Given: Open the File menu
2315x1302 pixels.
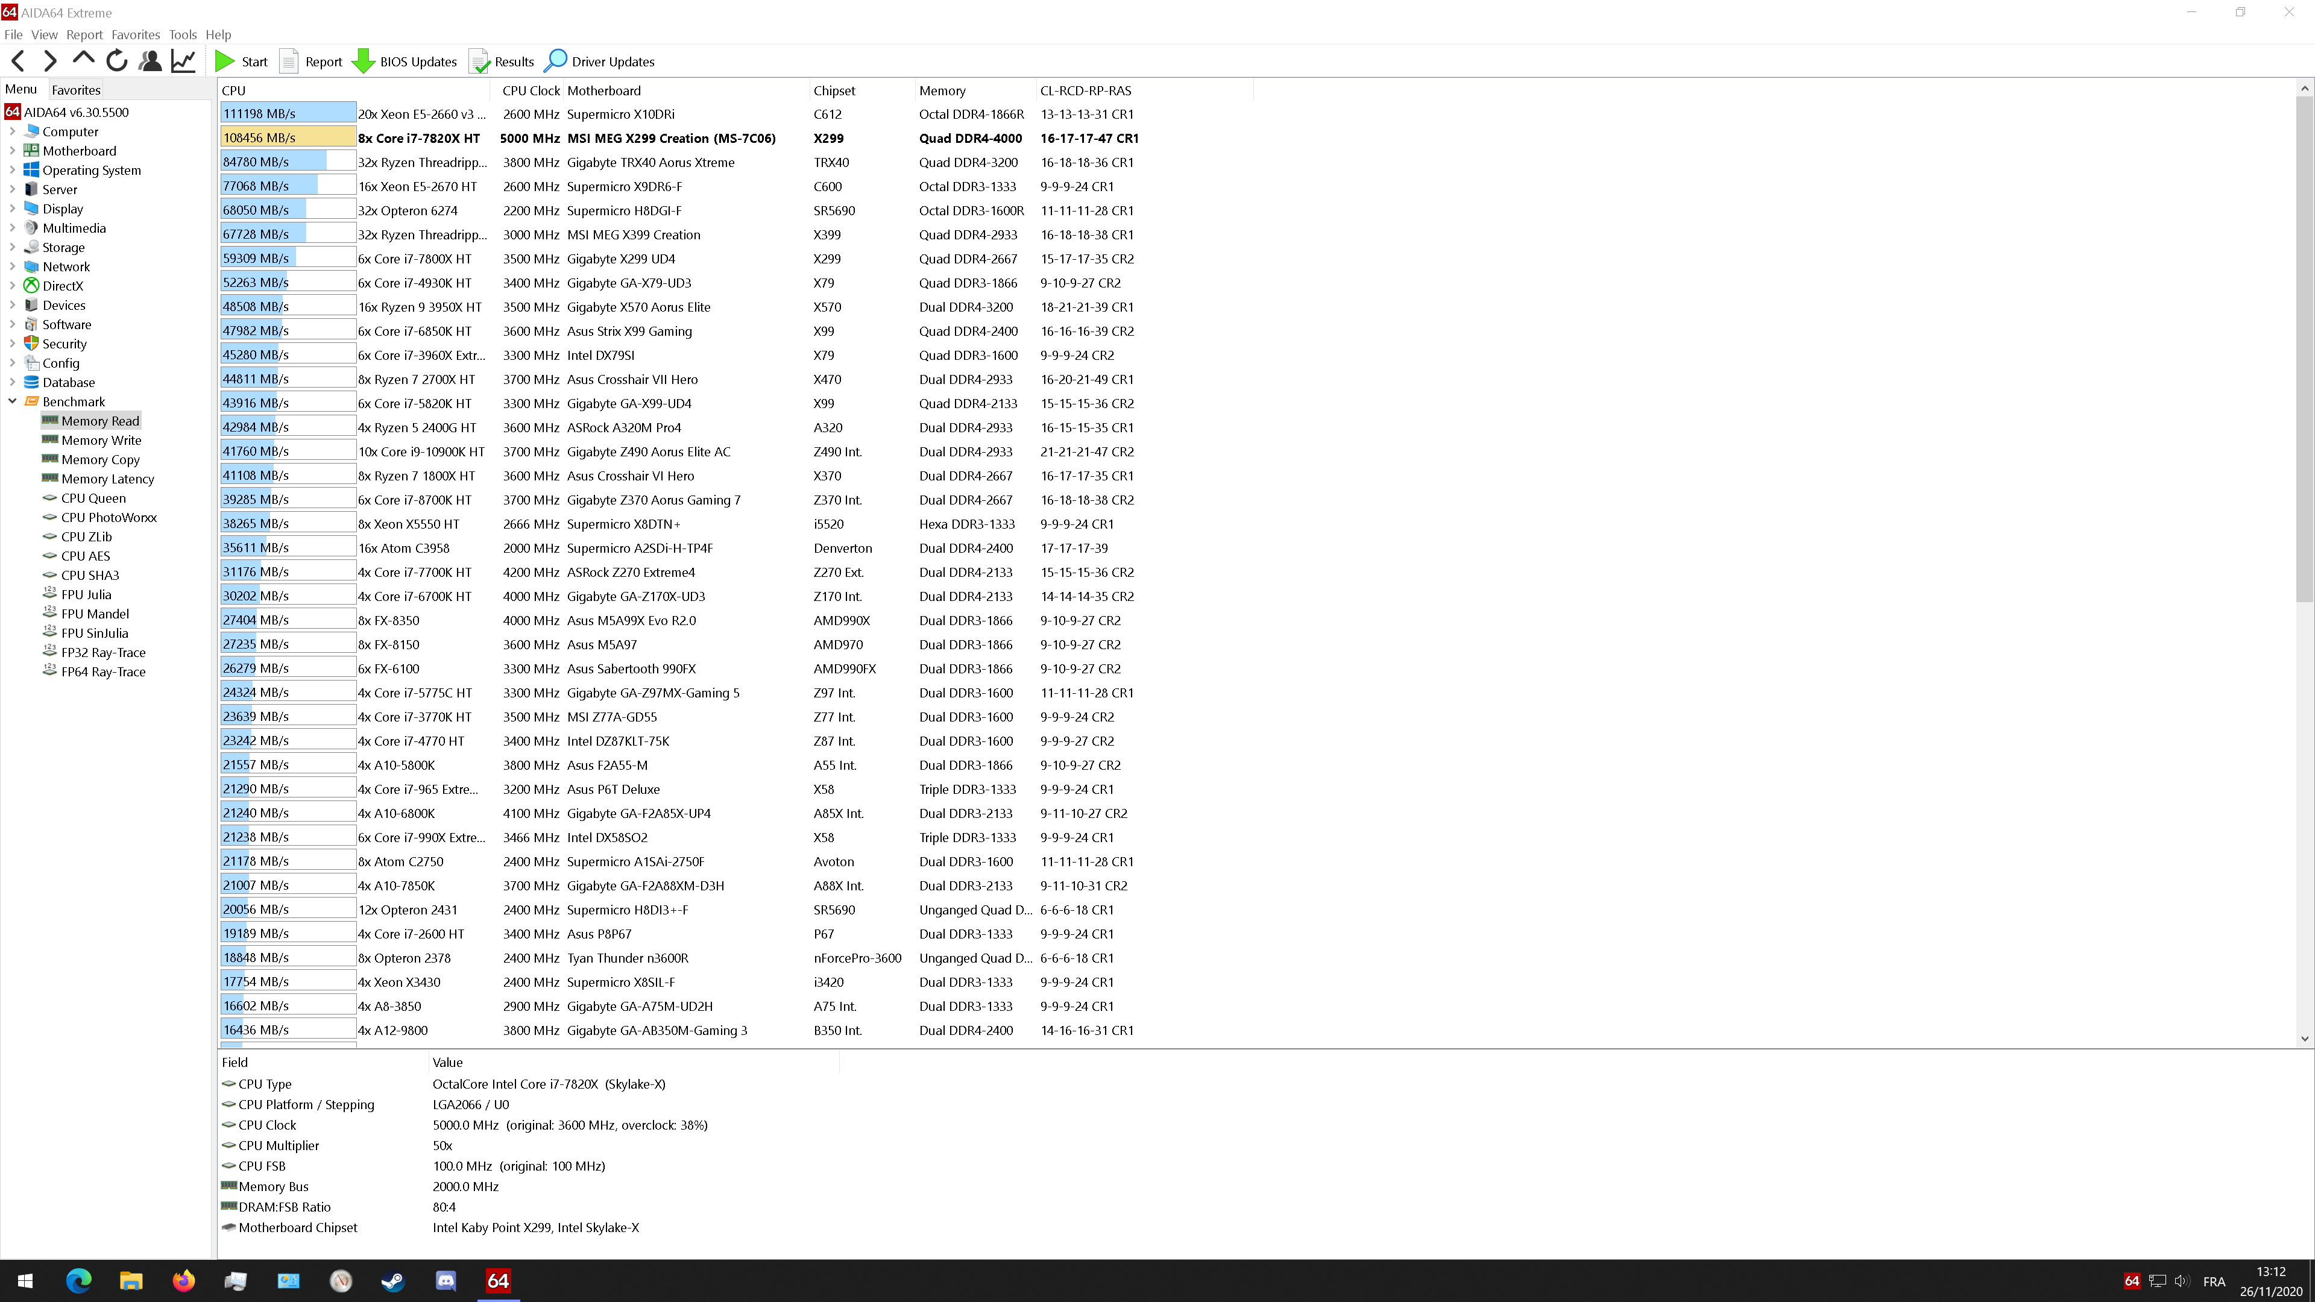Looking at the screenshot, I should tap(13, 34).
